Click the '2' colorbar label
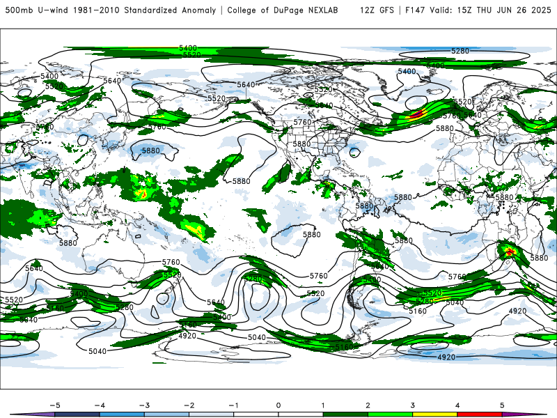 click(x=368, y=405)
